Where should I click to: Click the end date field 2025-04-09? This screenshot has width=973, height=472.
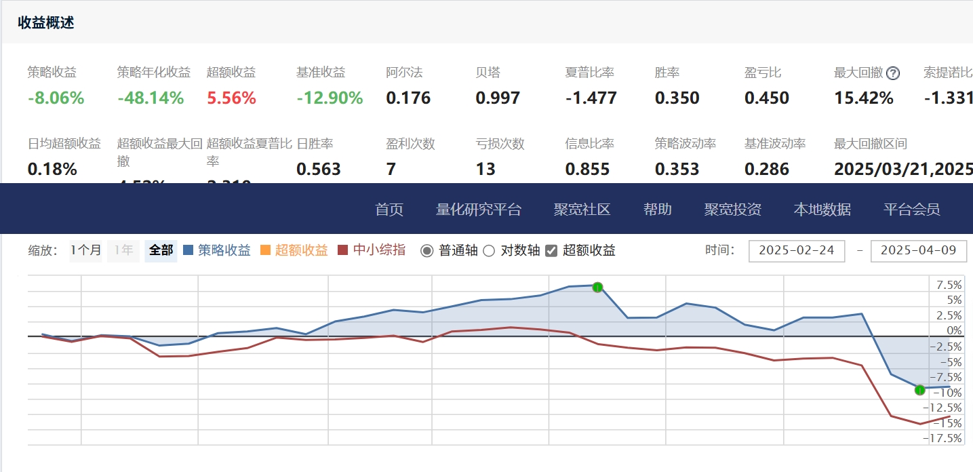coord(918,251)
